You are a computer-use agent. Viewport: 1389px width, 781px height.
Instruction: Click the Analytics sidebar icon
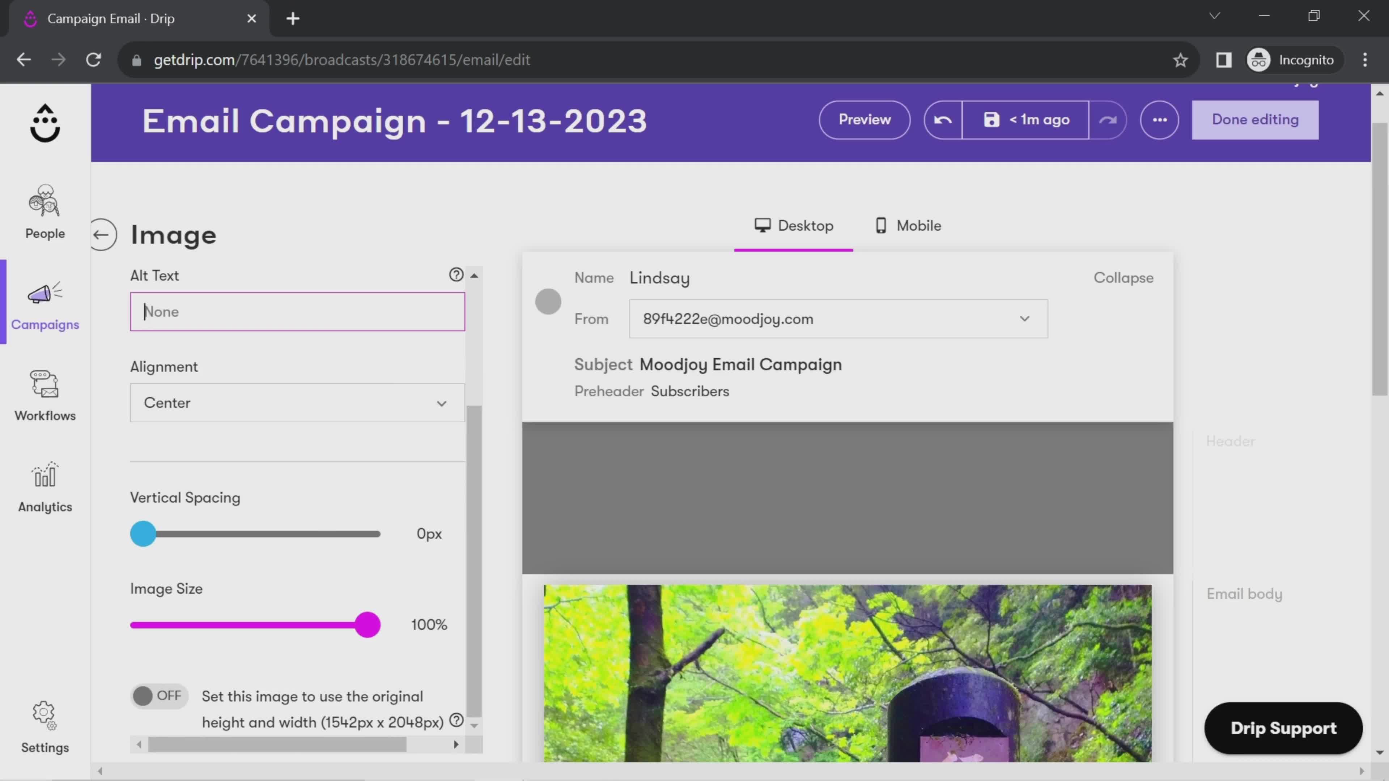click(x=45, y=486)
